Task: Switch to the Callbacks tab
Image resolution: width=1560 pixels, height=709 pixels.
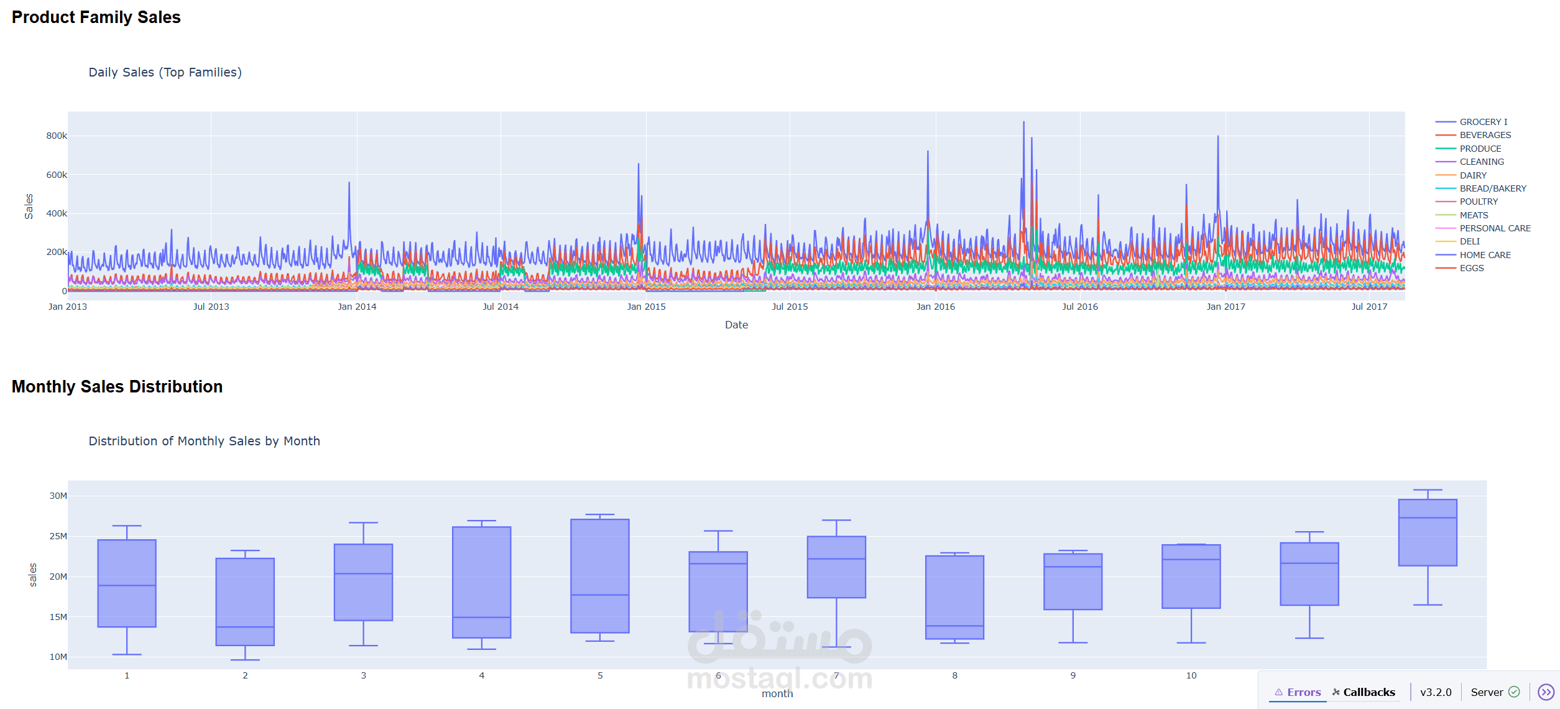Action: (1368, 692)
